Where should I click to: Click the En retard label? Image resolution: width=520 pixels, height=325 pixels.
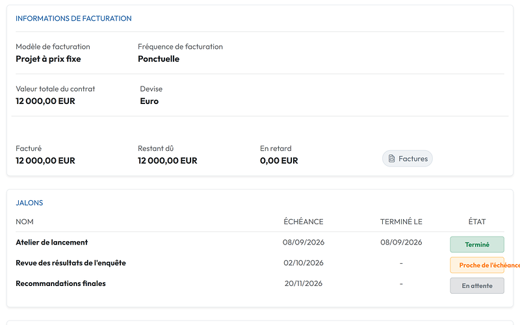(276, 148)
